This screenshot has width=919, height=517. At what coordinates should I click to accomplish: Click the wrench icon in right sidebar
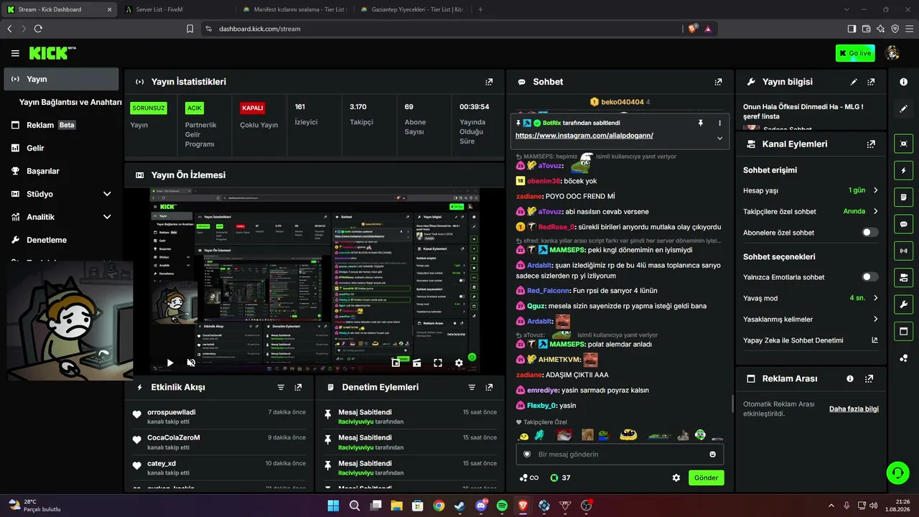click(903, 304)
